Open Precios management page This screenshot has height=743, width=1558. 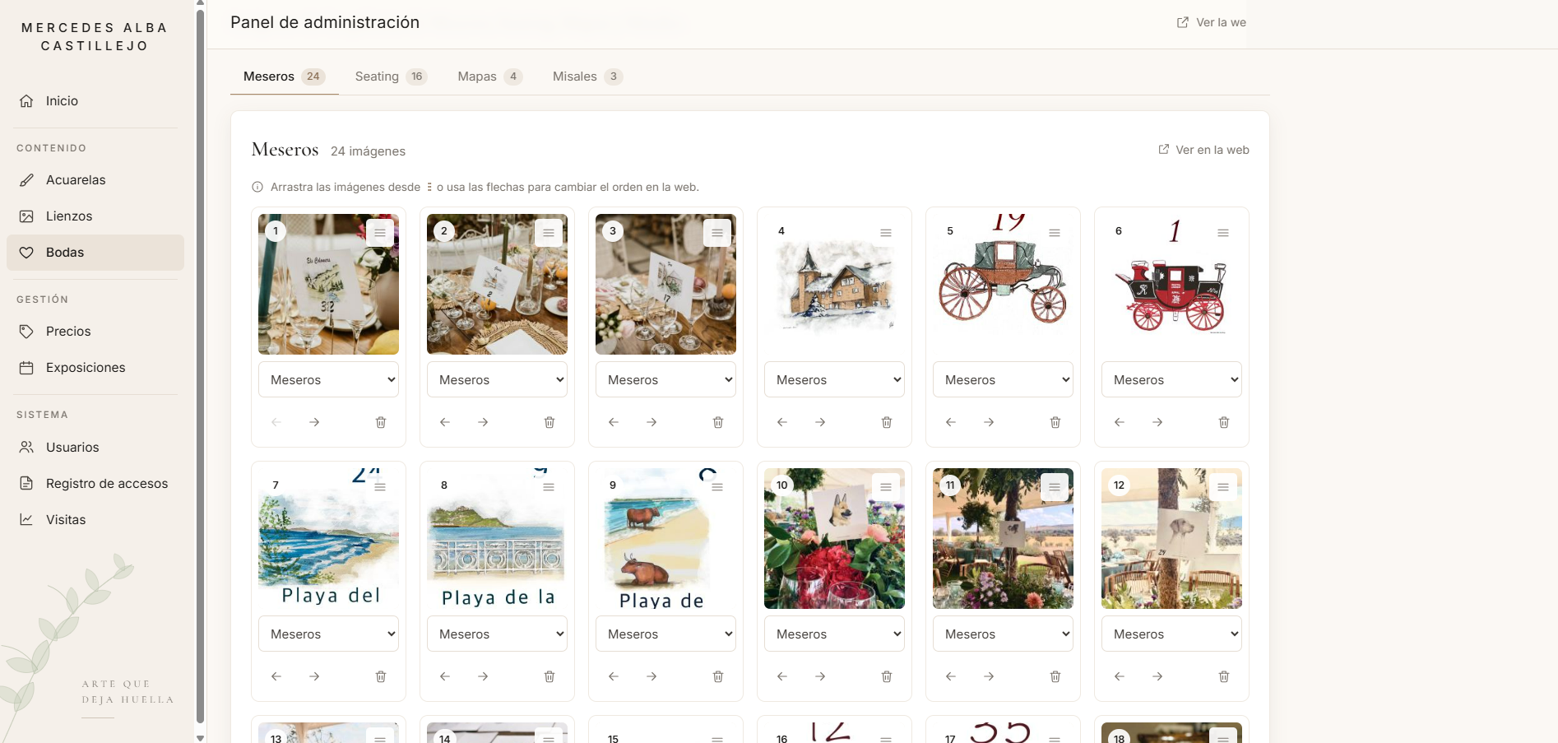click(x=95, y=332)
